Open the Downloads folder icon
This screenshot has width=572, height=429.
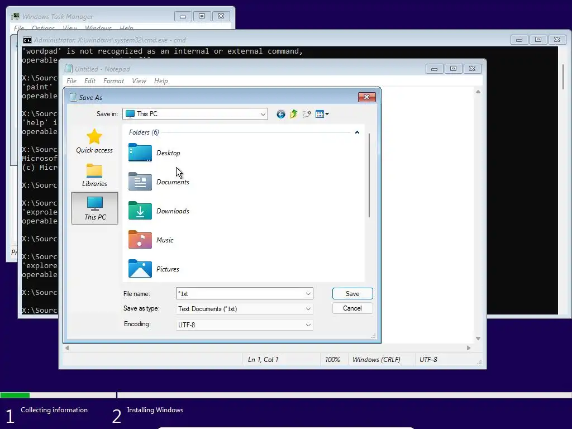tap(140, 211)
